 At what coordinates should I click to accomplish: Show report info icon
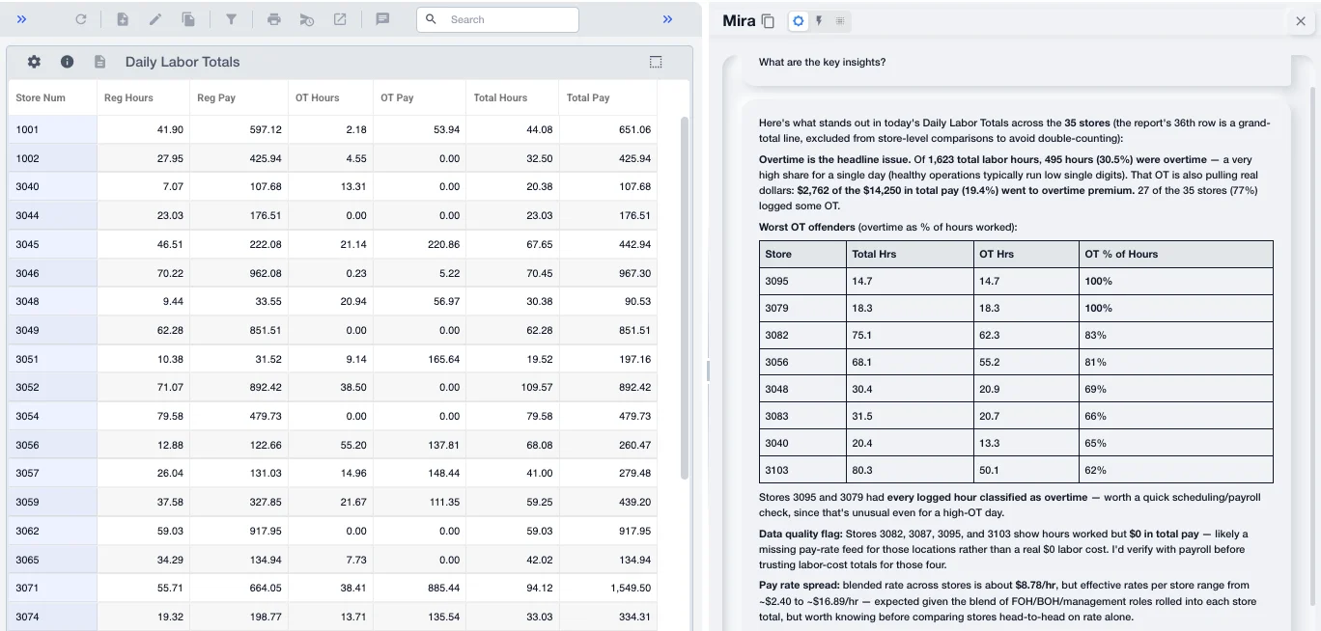(x=67, y=62)
